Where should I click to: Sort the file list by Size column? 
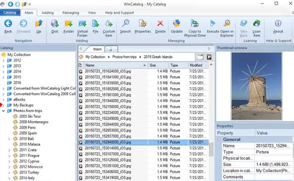point(158,65)
